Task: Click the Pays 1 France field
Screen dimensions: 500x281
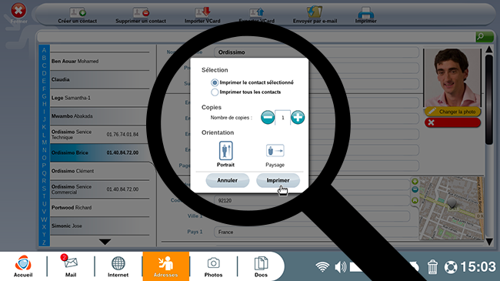Action: coord(315,232)
